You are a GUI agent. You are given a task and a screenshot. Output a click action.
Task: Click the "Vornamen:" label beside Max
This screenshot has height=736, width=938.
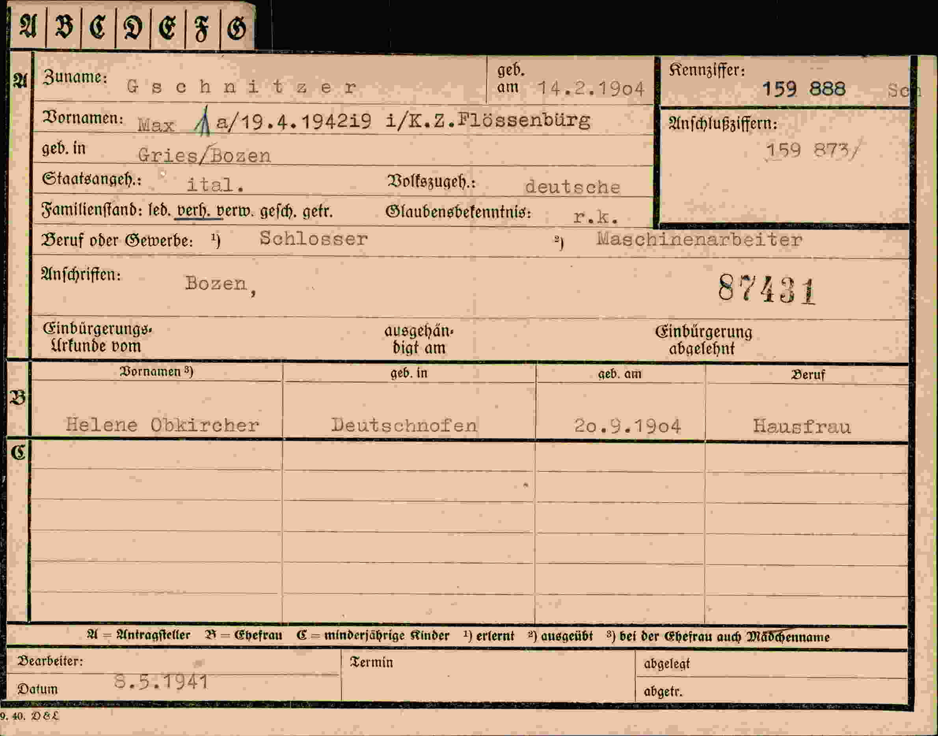click(x=83, y=118)
